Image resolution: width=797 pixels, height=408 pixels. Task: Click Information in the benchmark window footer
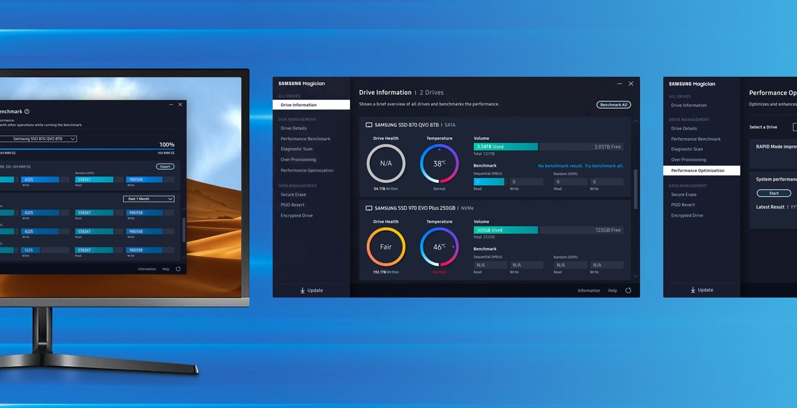pos(147,269)
